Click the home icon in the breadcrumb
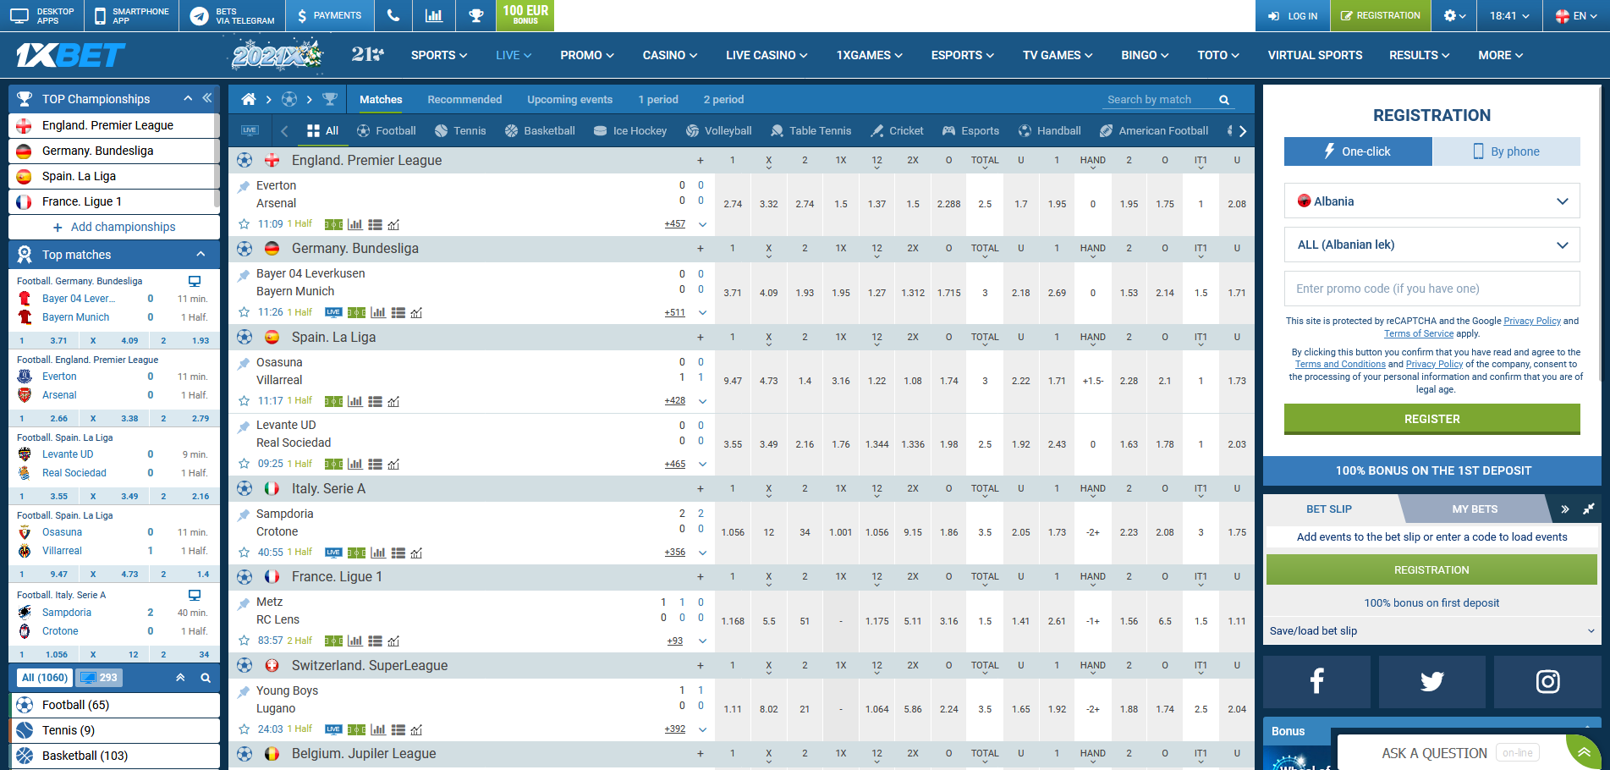Screen dimensions: 1610x770 click(x=248, y=100)
